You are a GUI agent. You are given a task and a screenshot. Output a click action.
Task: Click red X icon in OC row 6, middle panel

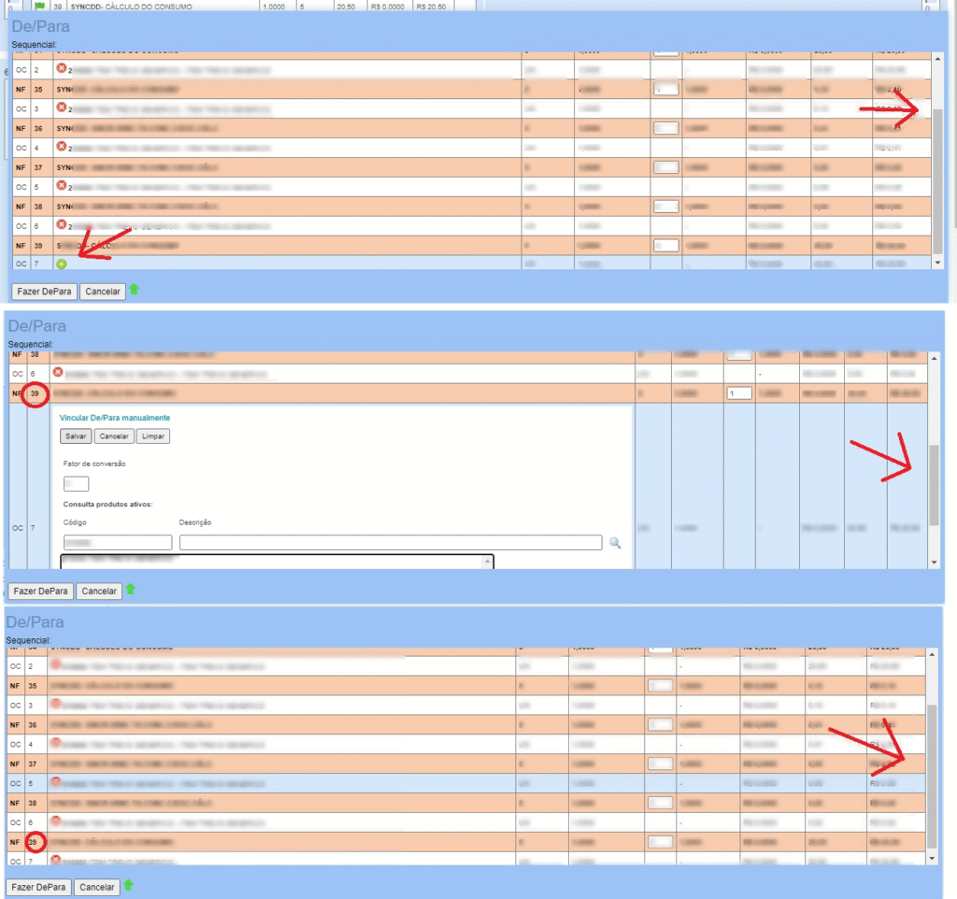58,373
